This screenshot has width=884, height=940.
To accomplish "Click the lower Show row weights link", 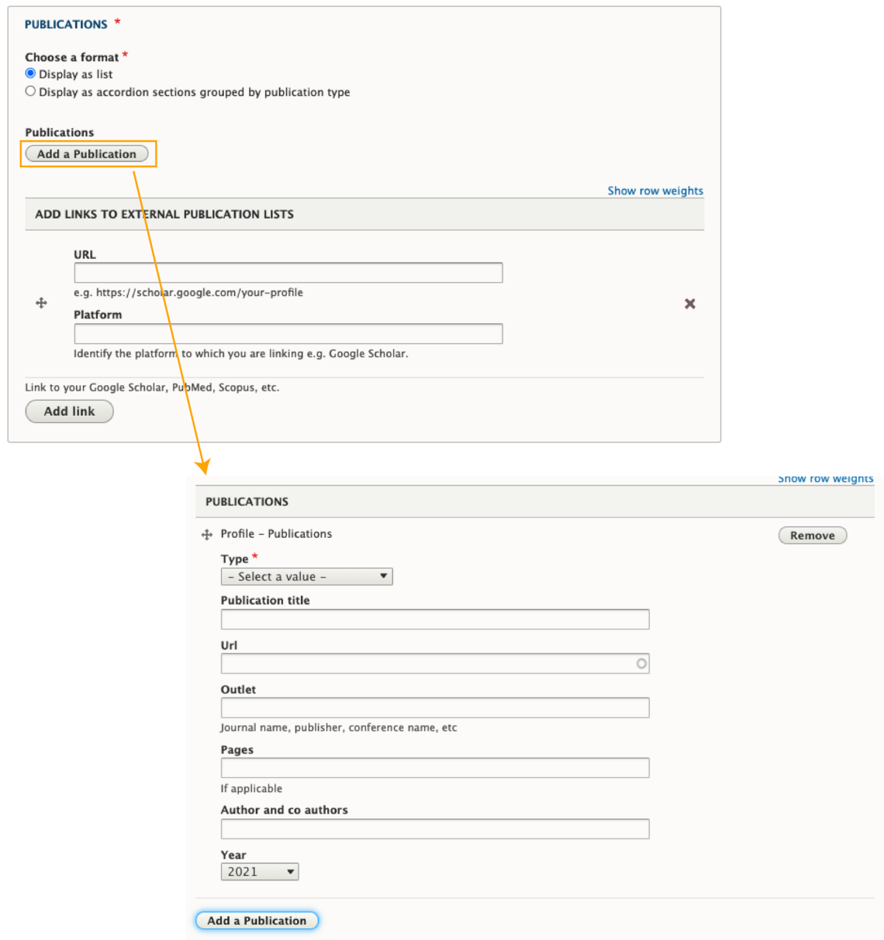I will pyautogui.click(x=825, y=478).
